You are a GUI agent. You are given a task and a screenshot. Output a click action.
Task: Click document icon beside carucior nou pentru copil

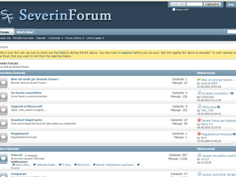tap(199, 155)
